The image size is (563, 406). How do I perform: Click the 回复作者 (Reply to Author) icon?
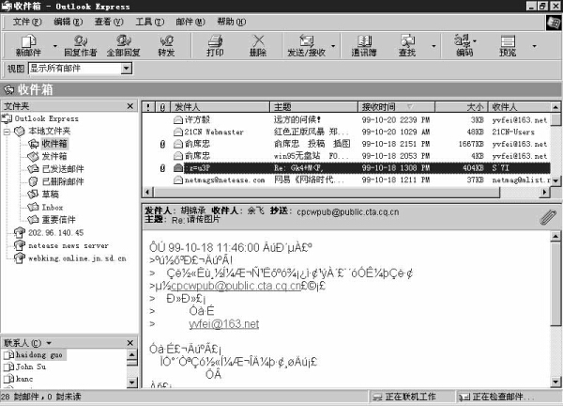point(81,46)
